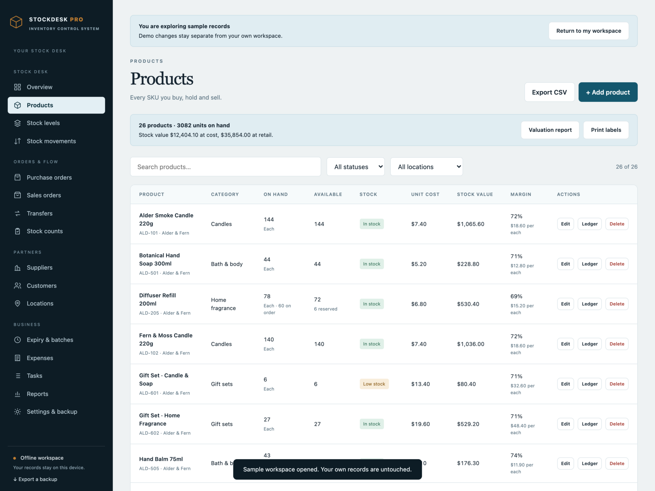Edit Alder Smoke Candle 220g

point(565,224)
